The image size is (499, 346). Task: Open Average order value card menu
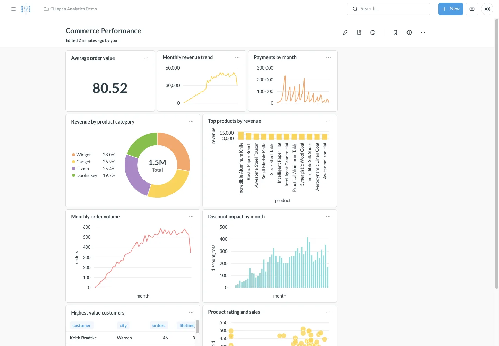pos(146,58)
